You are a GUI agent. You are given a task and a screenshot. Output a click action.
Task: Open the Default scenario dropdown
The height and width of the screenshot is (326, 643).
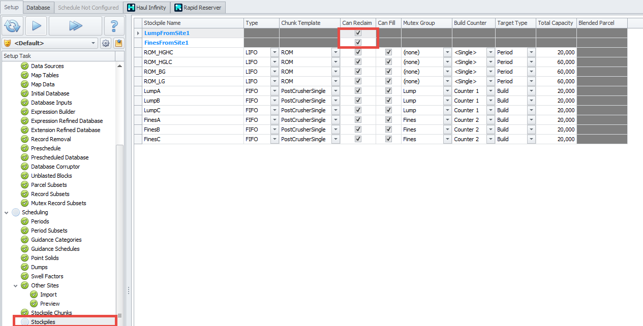click(94, 43)
